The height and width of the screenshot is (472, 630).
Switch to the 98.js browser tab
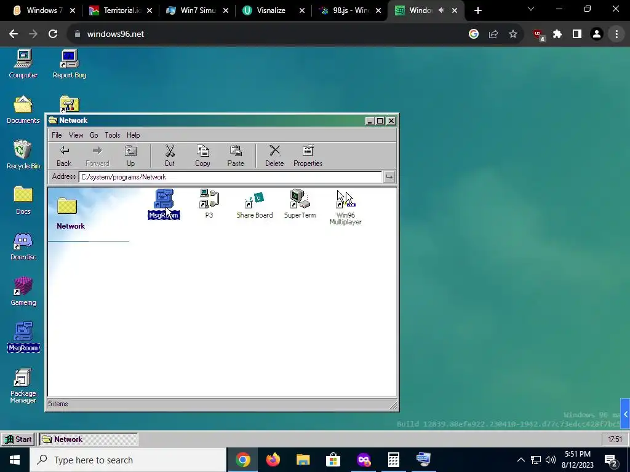pyautogui.click(x=349, y=10)
